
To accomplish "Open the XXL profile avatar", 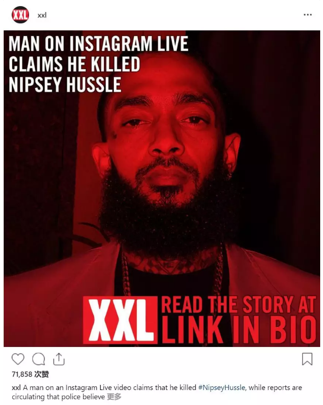I will 20,15.
